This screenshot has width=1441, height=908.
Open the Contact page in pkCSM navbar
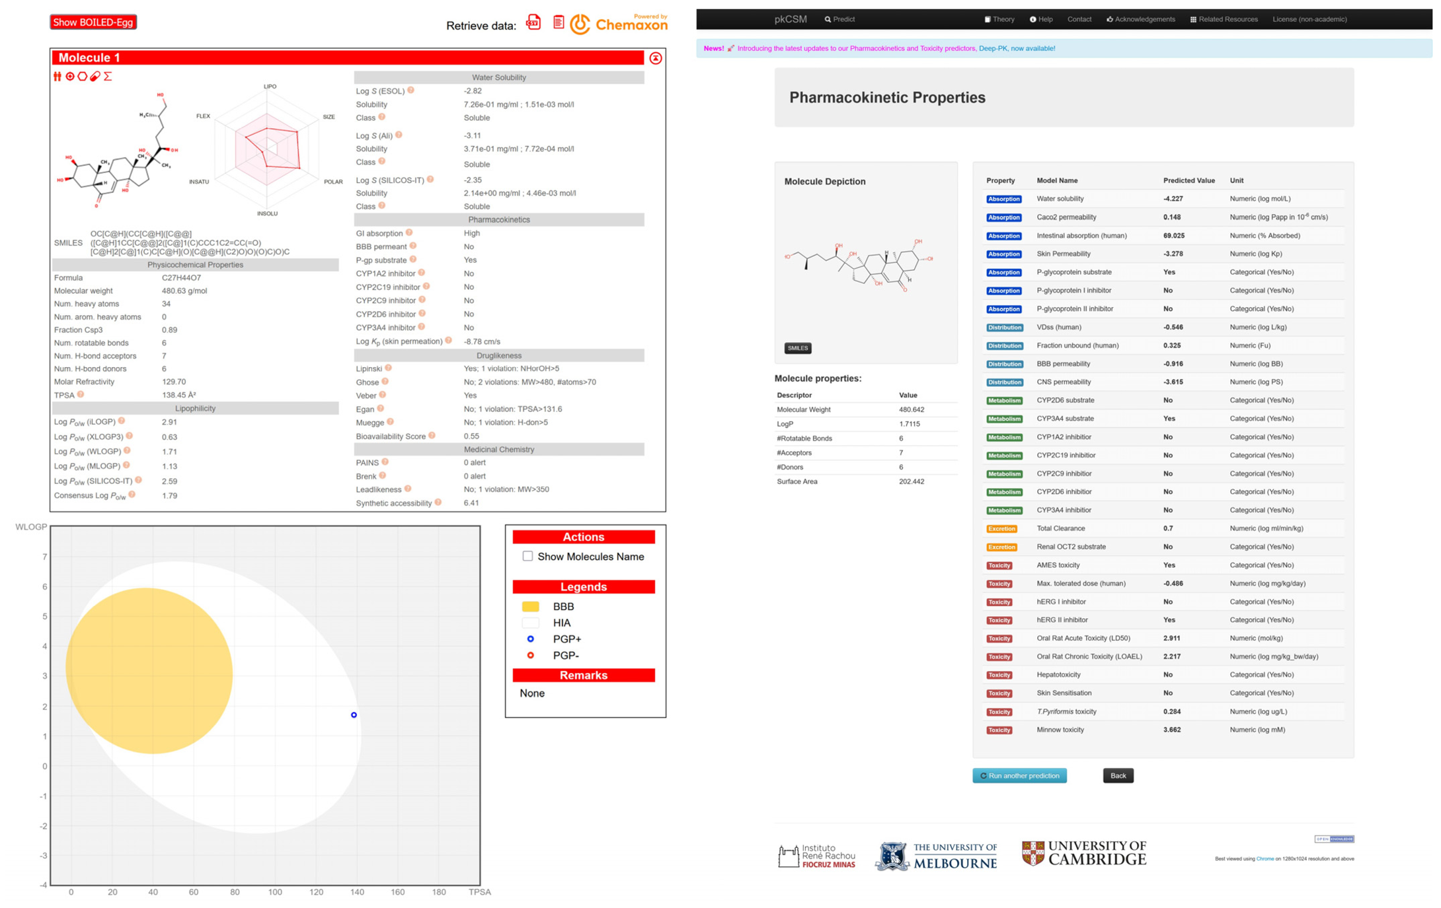[x=1079, y=19]
